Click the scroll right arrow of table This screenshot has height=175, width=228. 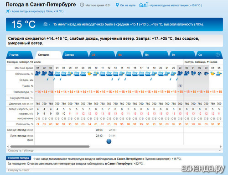[x=221, y=147]
